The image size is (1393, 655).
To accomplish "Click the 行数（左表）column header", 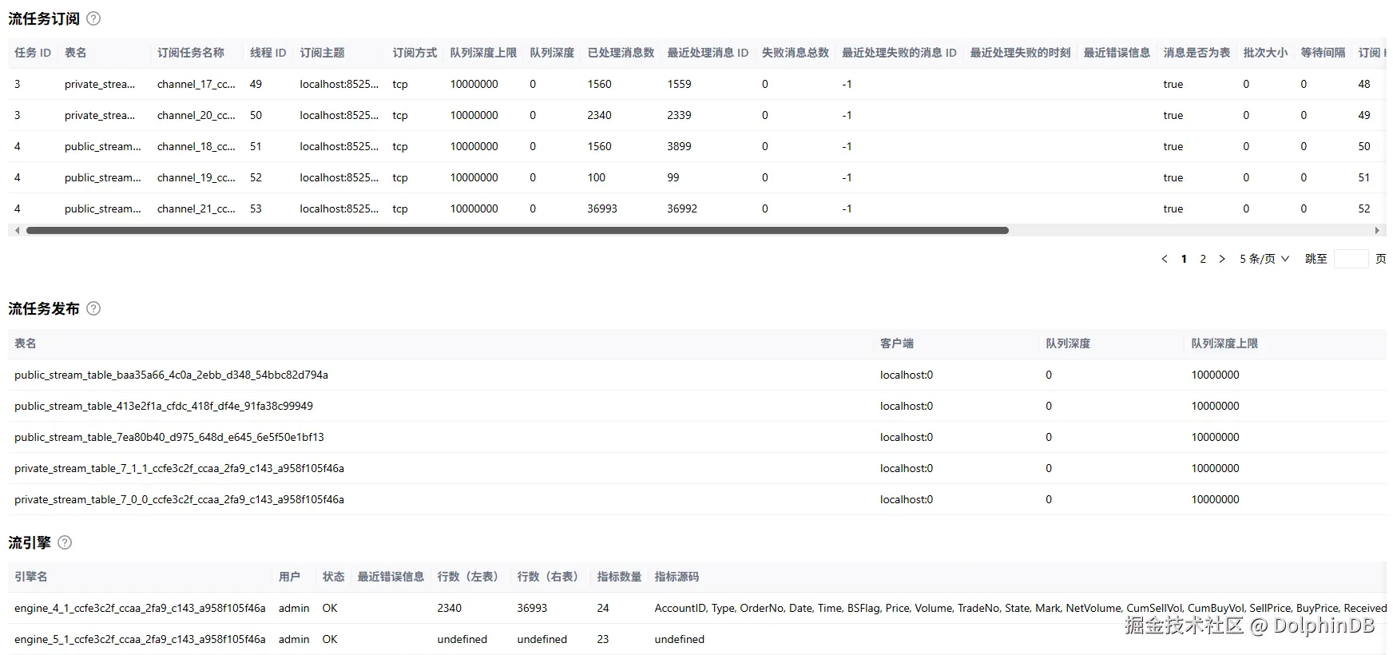I will [x=471, y=577].
